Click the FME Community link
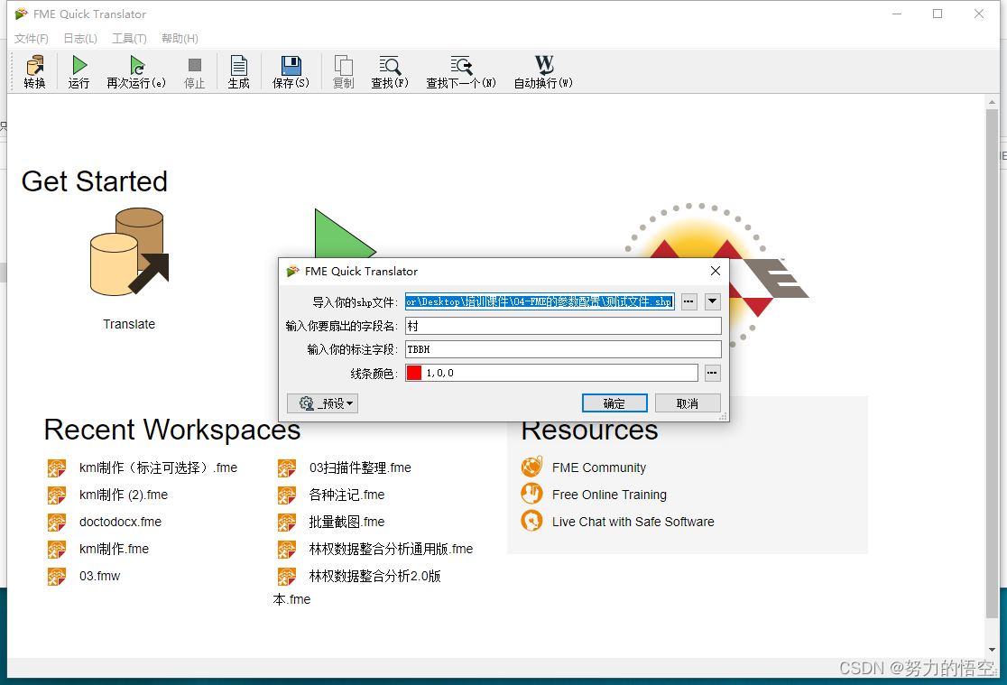Image resolution: width=1007 pixels, height=685 pixels. click(599, 467)
